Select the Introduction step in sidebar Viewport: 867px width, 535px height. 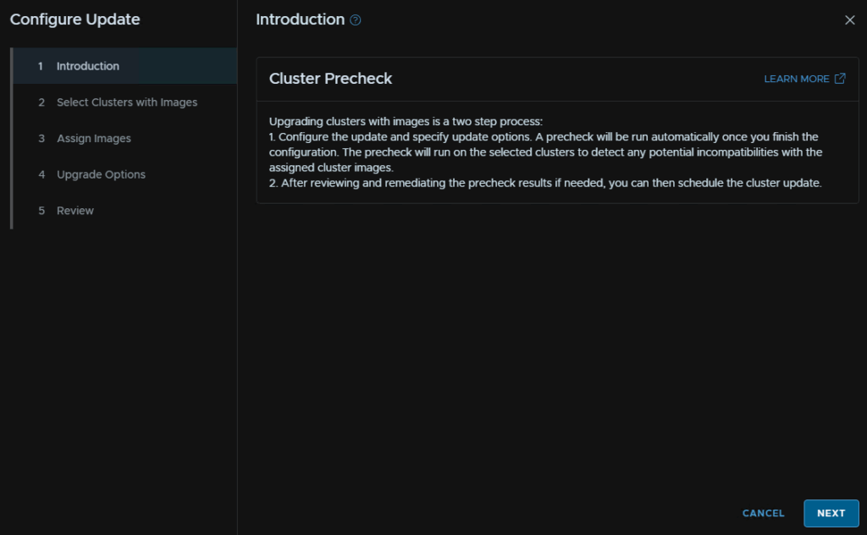tap(88, 66)
